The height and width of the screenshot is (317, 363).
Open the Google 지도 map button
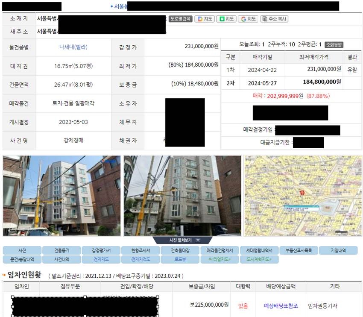pyautogui.click(x=248, y=19)
